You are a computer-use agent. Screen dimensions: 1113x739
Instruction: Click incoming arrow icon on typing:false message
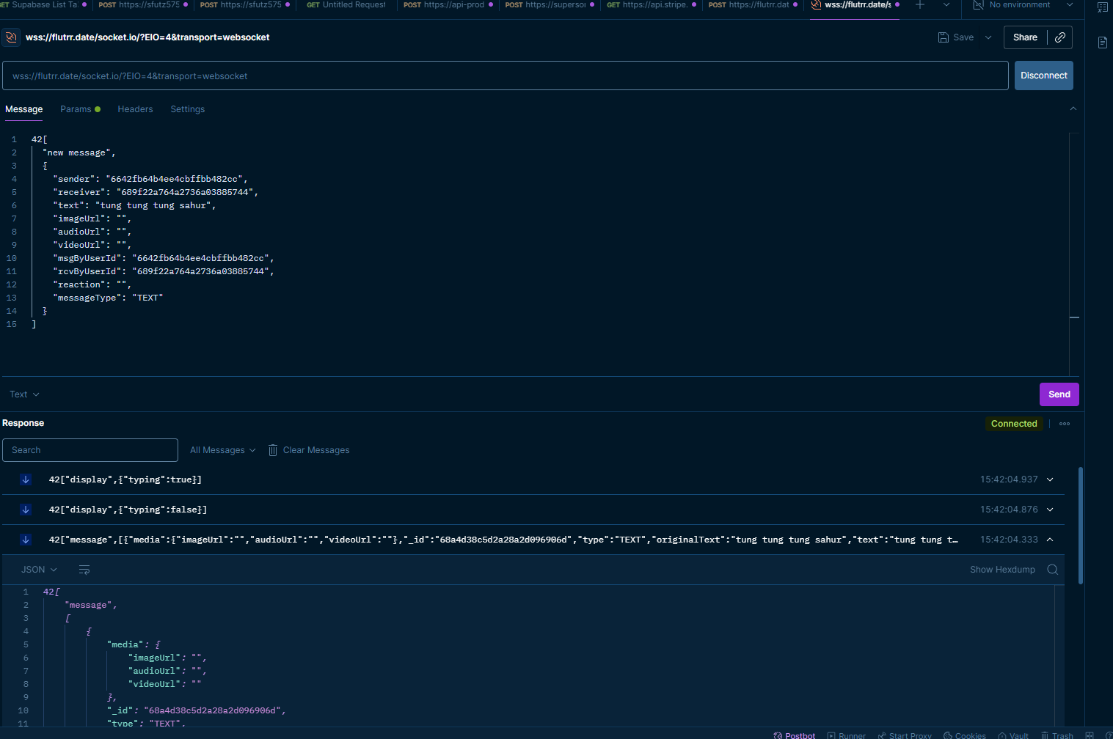click(x=26, y=510)
